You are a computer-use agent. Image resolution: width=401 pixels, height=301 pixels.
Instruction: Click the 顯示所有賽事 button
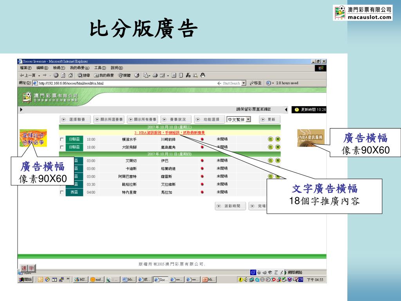(143, 120)
